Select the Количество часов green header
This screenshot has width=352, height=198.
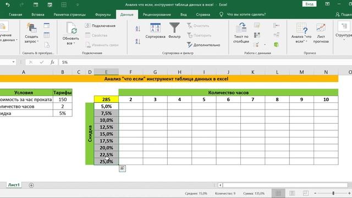pos(228,92)
